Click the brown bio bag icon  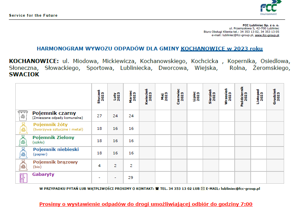tap(23, 165)
